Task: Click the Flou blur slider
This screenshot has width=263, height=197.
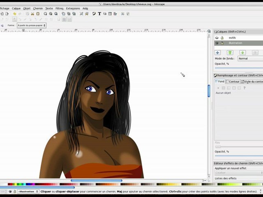Action: coord(239,147)
